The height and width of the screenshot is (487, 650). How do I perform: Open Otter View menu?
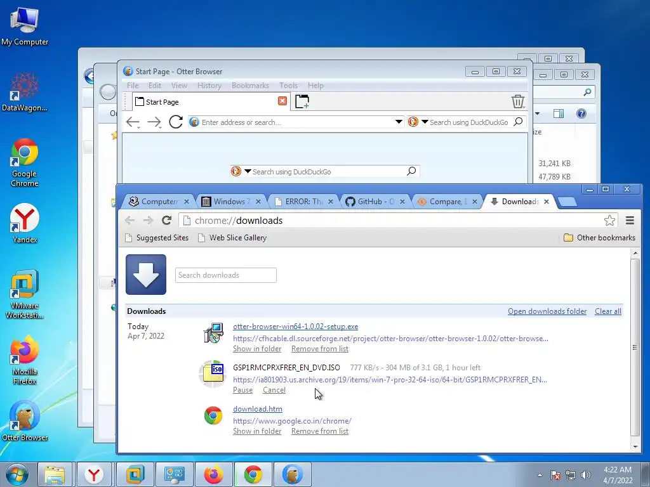coord(179,86)
